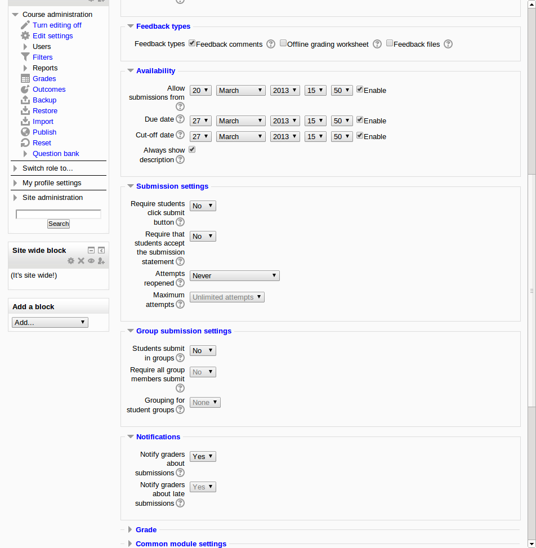
Task: Click the Publish globe icon
Action: click(x=25, y=132)
